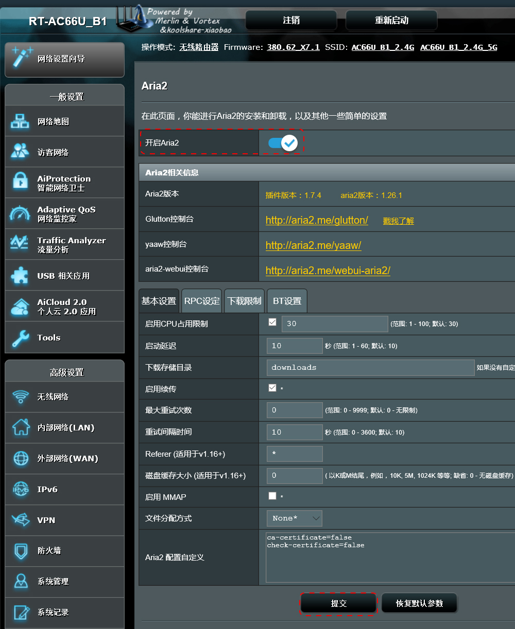Click the 无线路由器 operation mode link
The width and height of the screenshot is (515, 629).
[x=199, y=47]
